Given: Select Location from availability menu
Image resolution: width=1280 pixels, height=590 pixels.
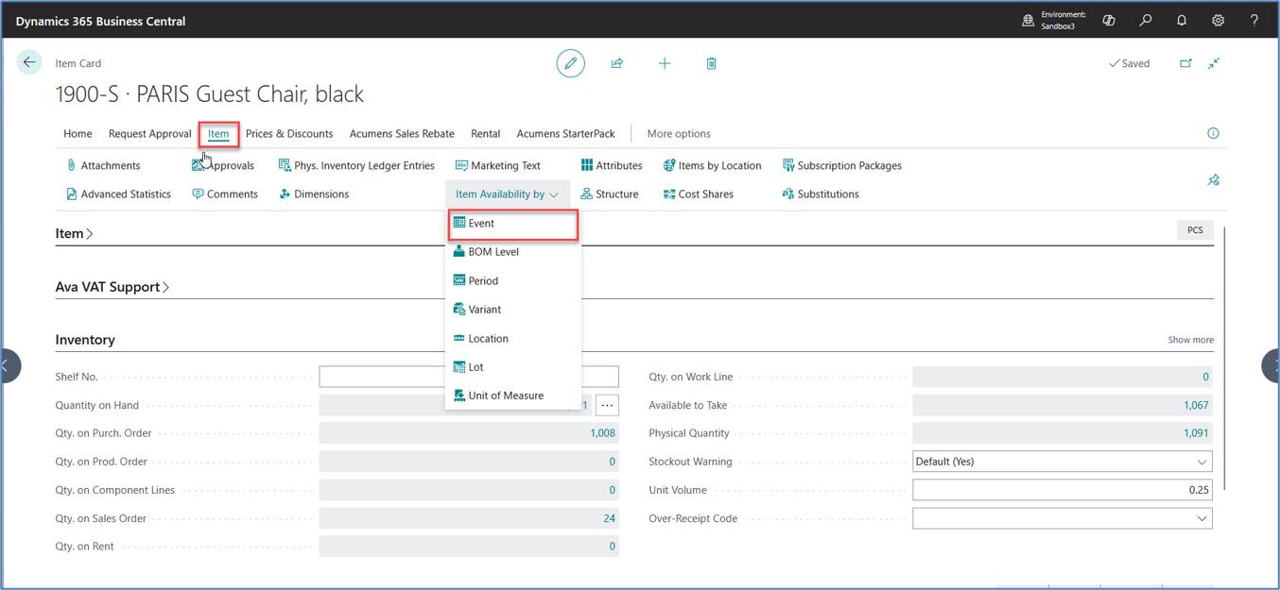Looking at the screenshot, I should click(511, 338).
